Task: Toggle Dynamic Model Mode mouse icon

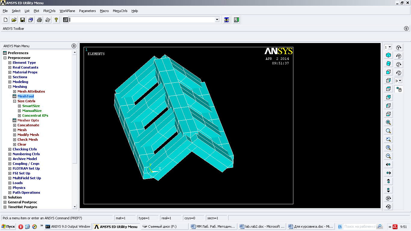Action: coord(399,89)
